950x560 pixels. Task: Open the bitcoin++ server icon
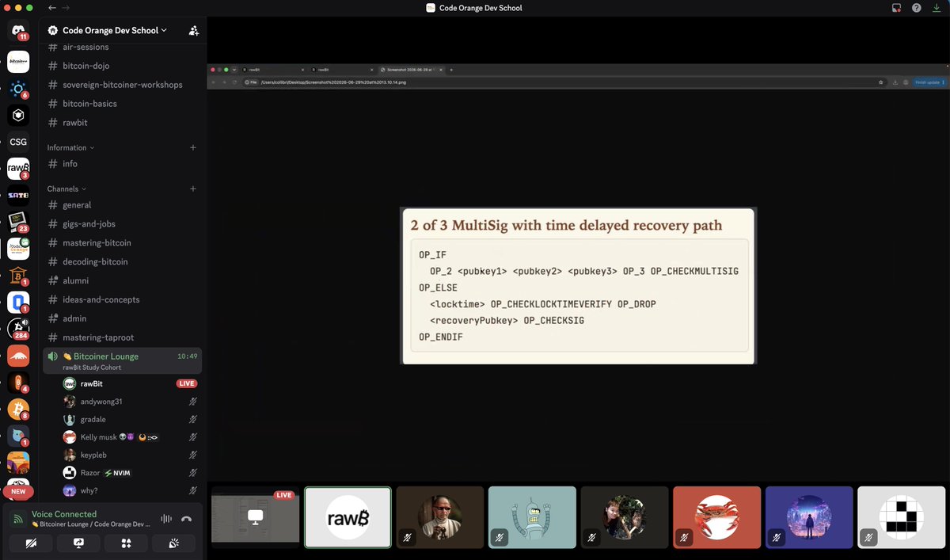[x=18, y=60]
